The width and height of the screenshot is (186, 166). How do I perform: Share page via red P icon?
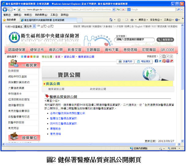tap(172, 61)
